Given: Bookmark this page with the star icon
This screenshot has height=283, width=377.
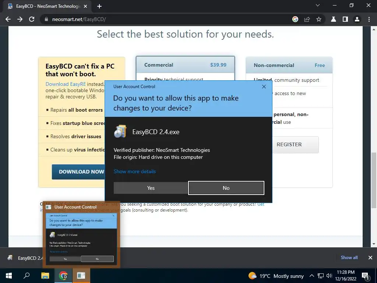Looking at the screenshot, I should pyautogui.click(x=319, y=19).
